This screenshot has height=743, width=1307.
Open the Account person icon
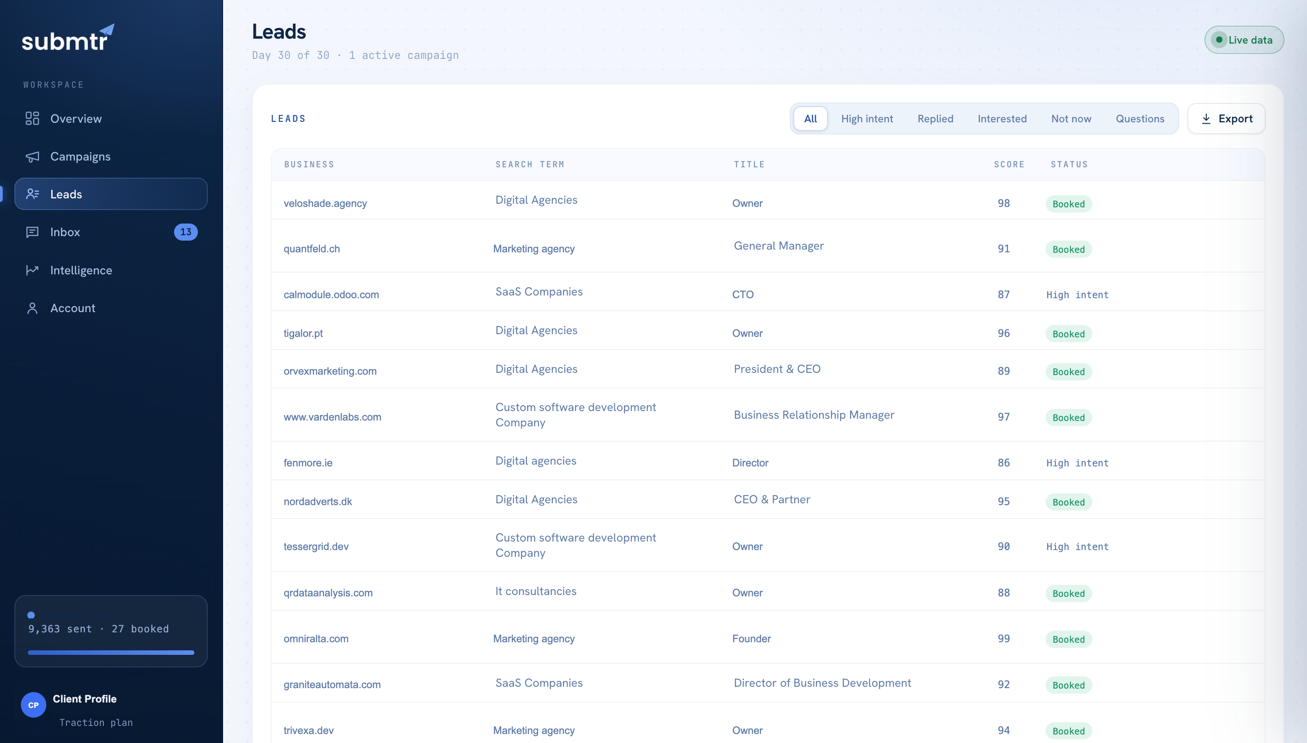click(x=32, y=308)
